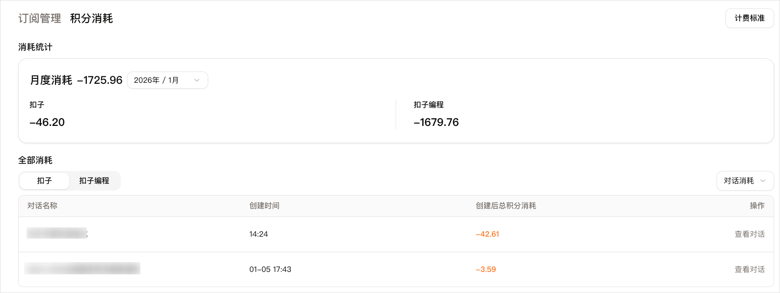Click the chevron icon in 对话消耗 selector
The image size is (780, 293).
coord(763,181)
